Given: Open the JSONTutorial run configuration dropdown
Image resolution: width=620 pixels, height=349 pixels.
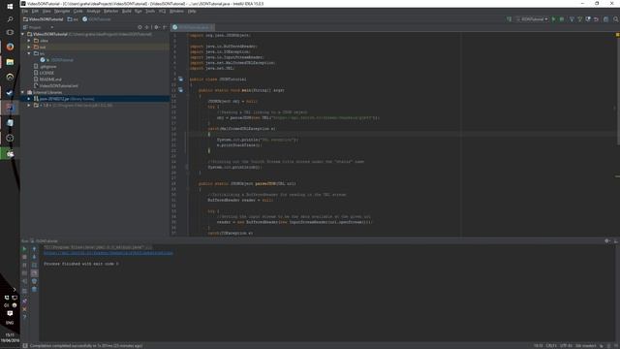Looking at the screenshot, I should click(x=532, y=19).
